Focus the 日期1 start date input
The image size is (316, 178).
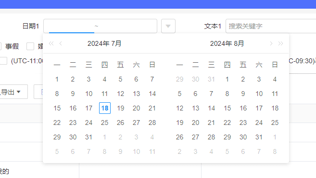click(x=72, y=26)
